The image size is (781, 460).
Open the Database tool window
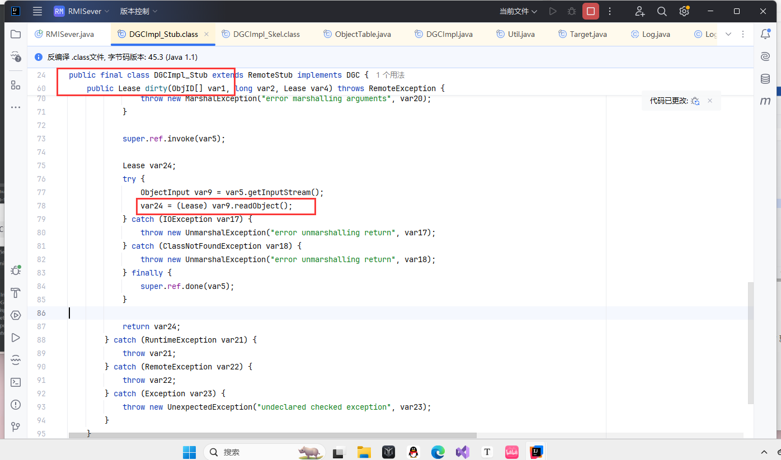click(x=765, y=79)
